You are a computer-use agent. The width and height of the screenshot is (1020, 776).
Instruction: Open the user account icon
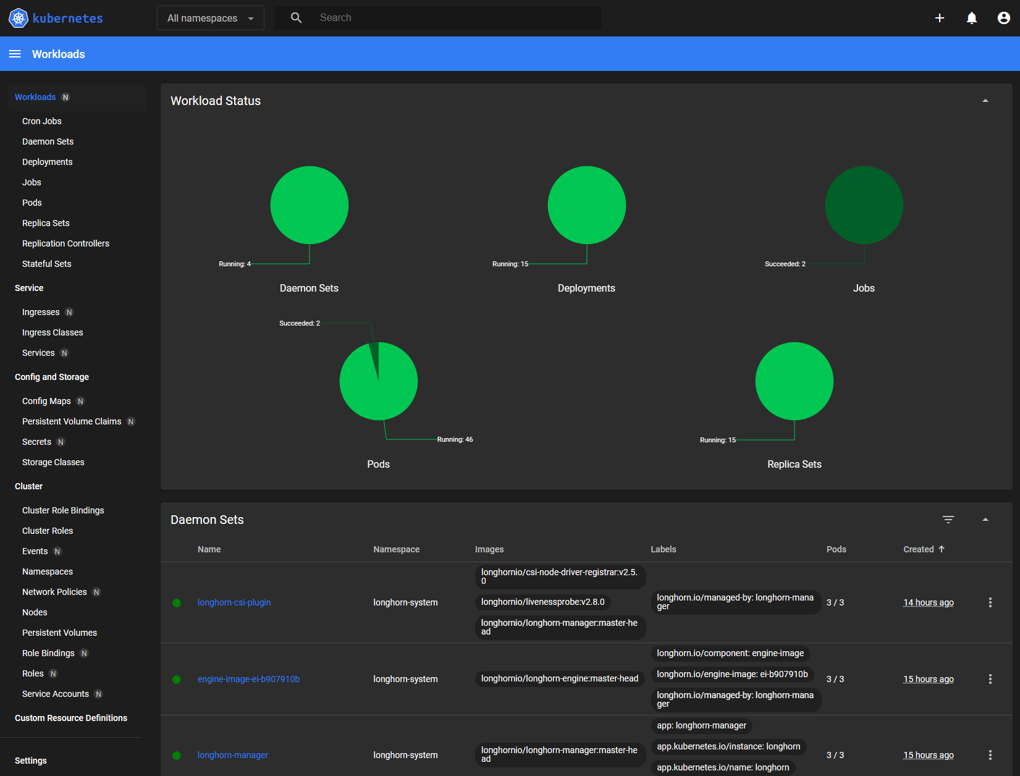click(x=1003, y=18)
